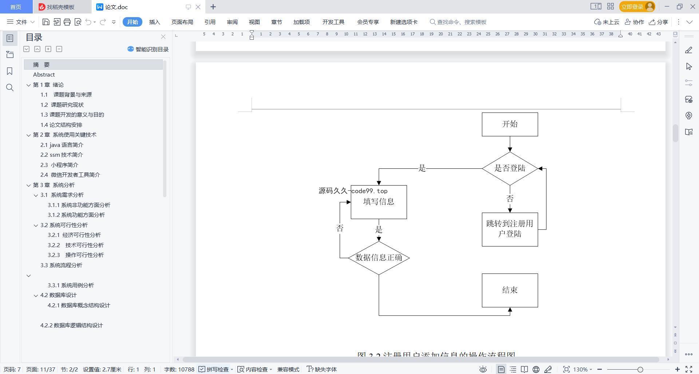Switch to outline view icon in status bar
The image size is (699, 374).
(x=513, y=369)
